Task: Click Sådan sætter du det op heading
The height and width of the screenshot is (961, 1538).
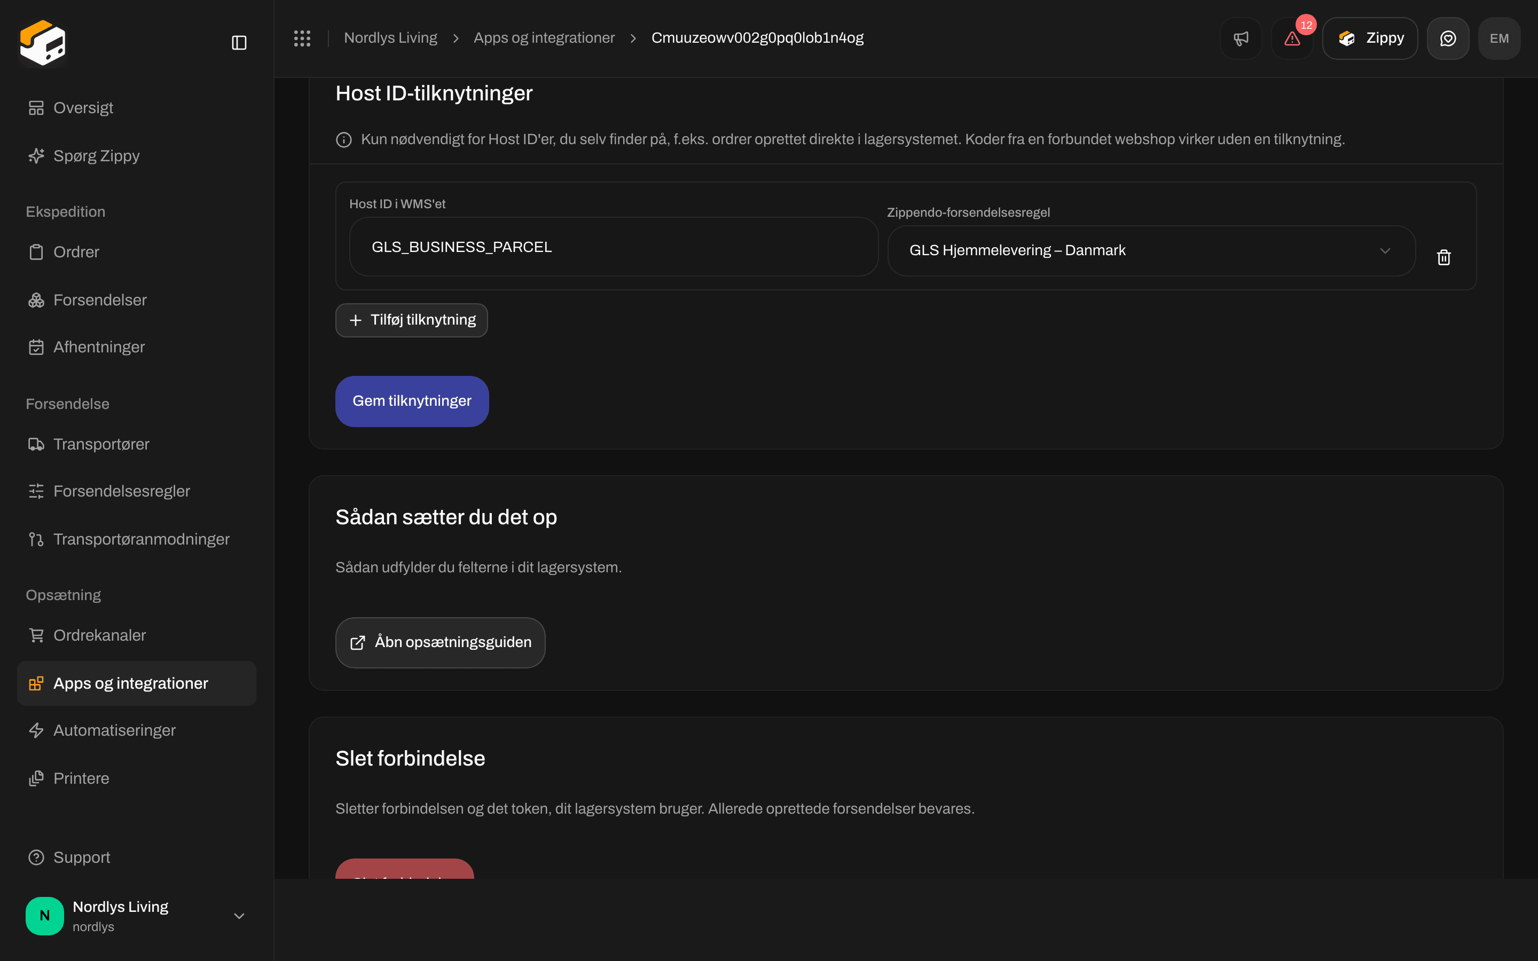Action: [x=446, y=517]
